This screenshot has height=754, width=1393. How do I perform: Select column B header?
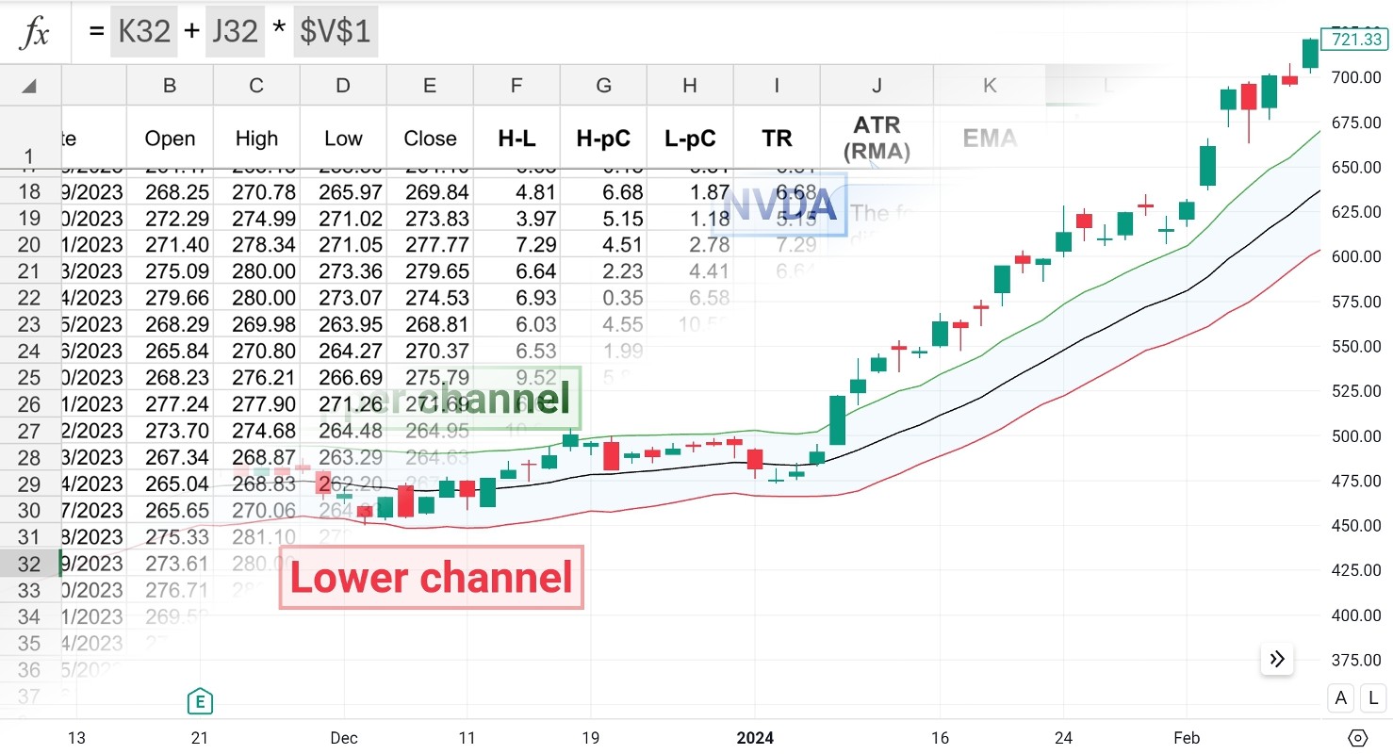(x=170, y=86)
